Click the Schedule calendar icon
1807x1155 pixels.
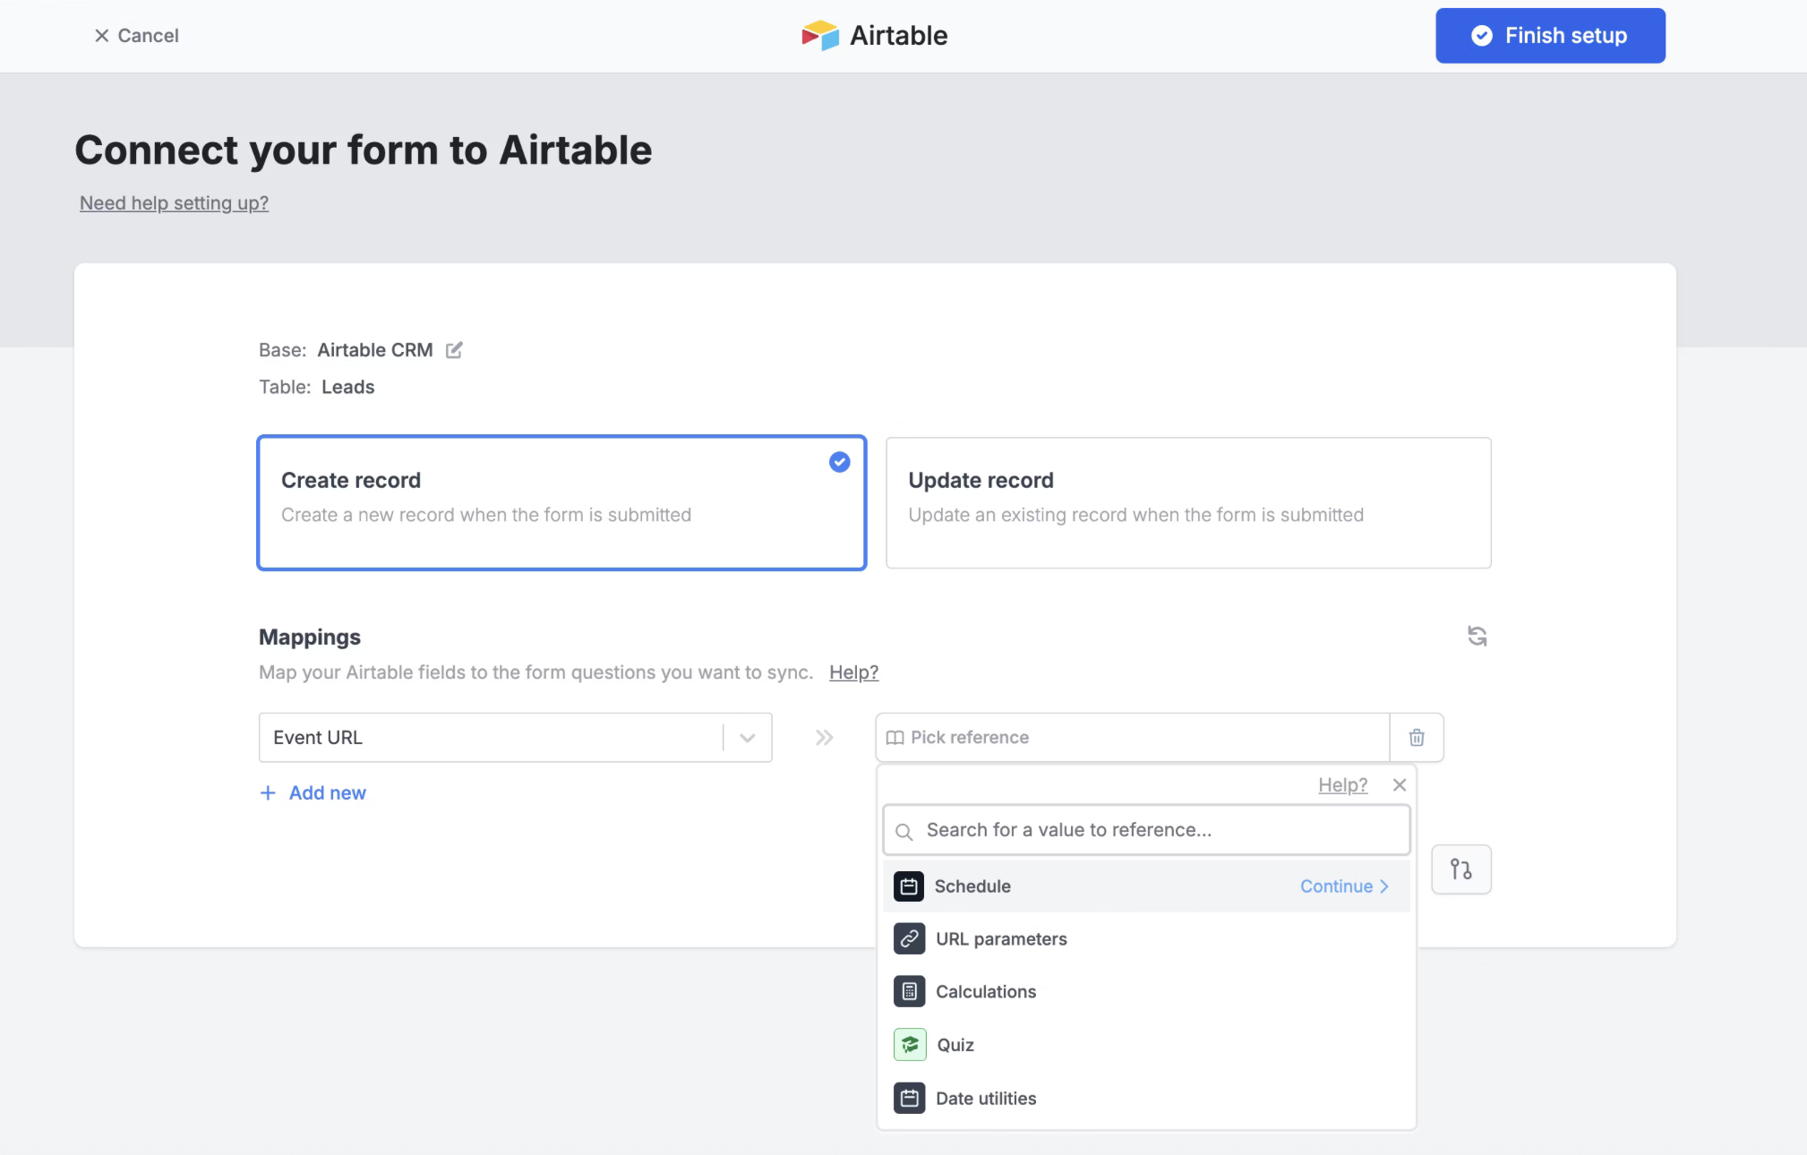(x=908, y=886)
